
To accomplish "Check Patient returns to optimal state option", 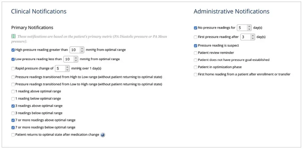I will click(x=13, y=135).
